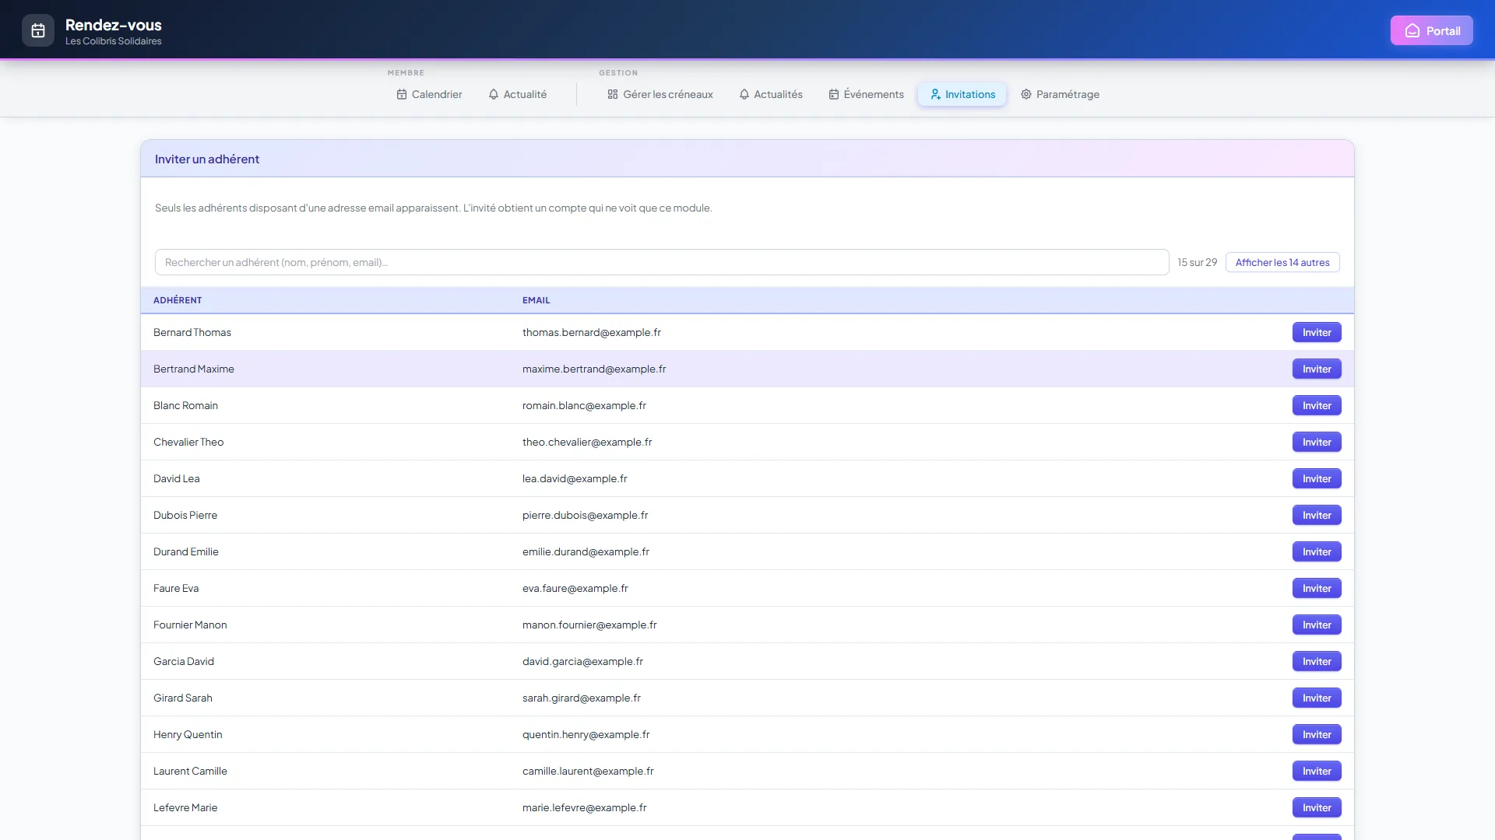Click the house icon in Portail button
This screenshot has height=840, width=1495.
pos(1412,31)
